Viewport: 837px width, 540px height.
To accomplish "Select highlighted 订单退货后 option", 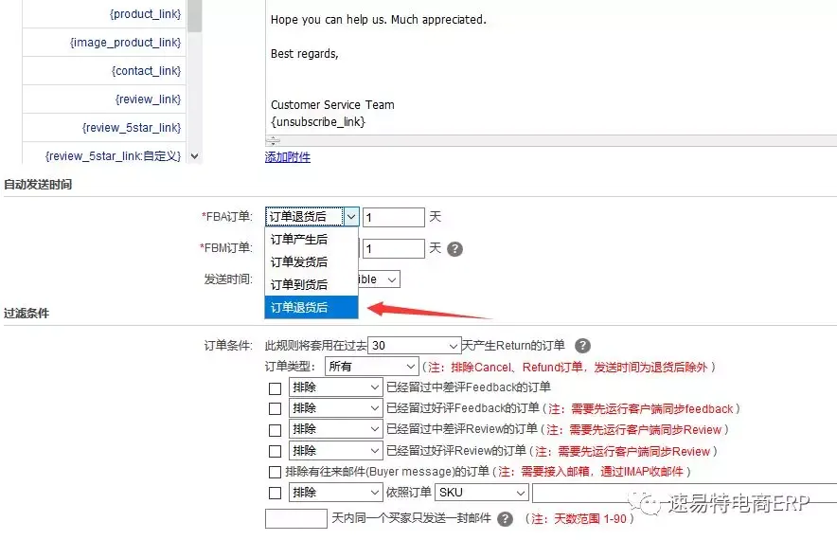I will point(312,307).
